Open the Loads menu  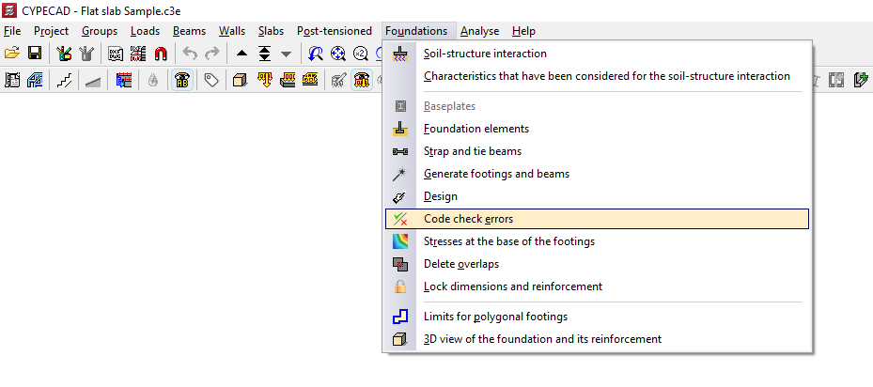click(146, 31)
